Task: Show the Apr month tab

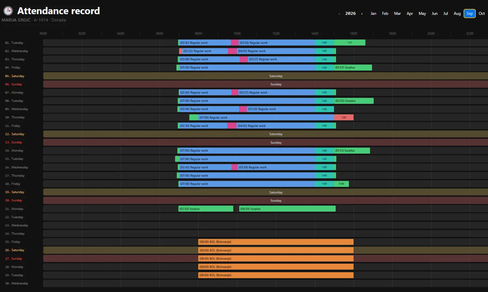Action: click(410, 14)
